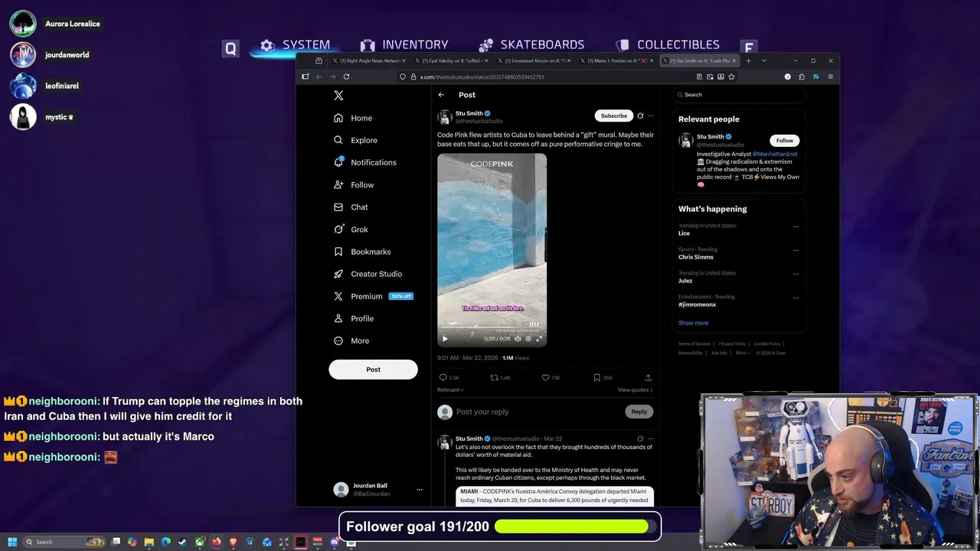Click the video progress bar
Image resolution: width=980 pixels, height=551 pixels.
point(492,328)
